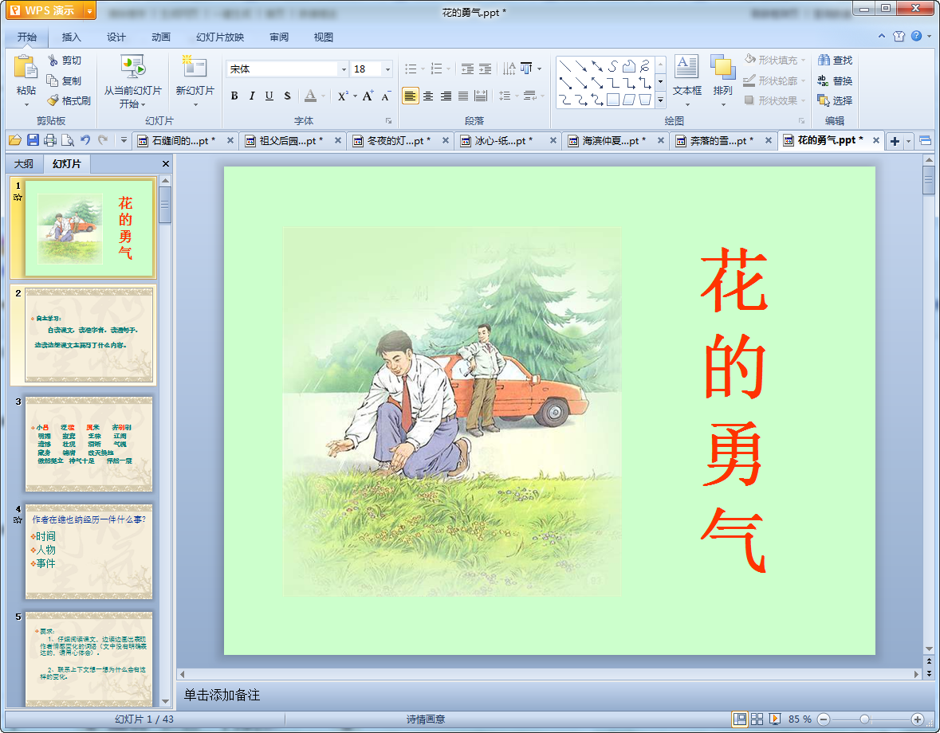
Task: Toggle center text alignment
Action: (428, 96)
